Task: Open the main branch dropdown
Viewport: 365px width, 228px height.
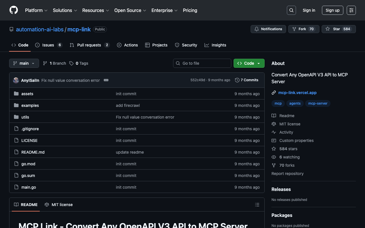Action: (x=24, y=63)
